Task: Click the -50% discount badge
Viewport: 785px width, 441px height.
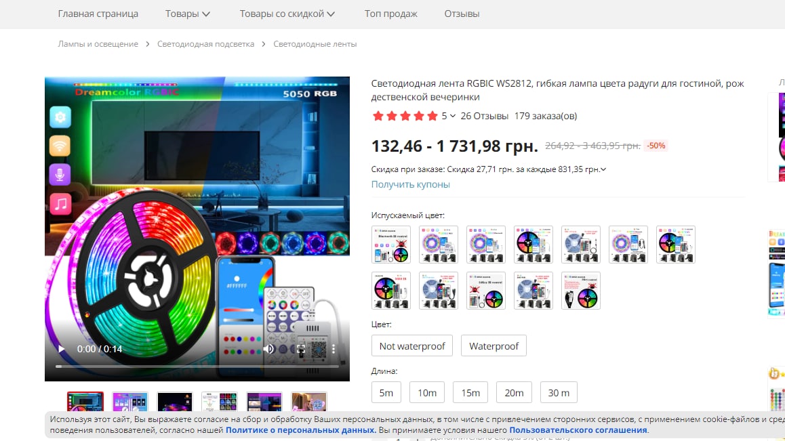Action: (x=656, y=146)
